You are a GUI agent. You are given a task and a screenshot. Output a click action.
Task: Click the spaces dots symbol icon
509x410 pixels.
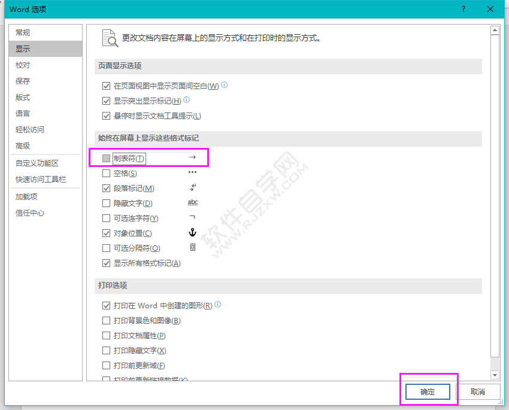tap(193, 173)
